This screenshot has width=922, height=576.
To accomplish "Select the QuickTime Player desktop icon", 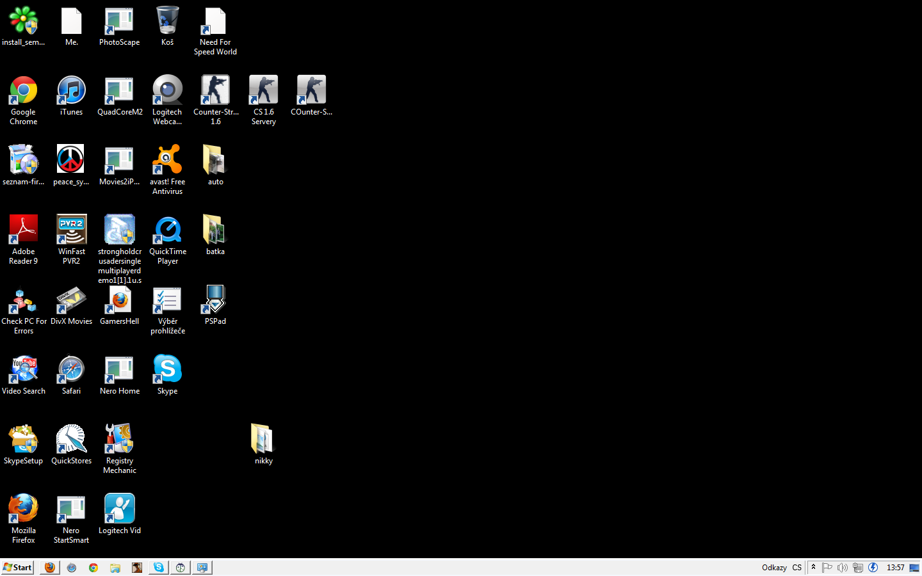I will pyautogui.click(x=167, y=230).
